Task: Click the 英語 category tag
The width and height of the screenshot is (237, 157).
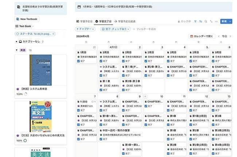Action: tap(23, 50)
